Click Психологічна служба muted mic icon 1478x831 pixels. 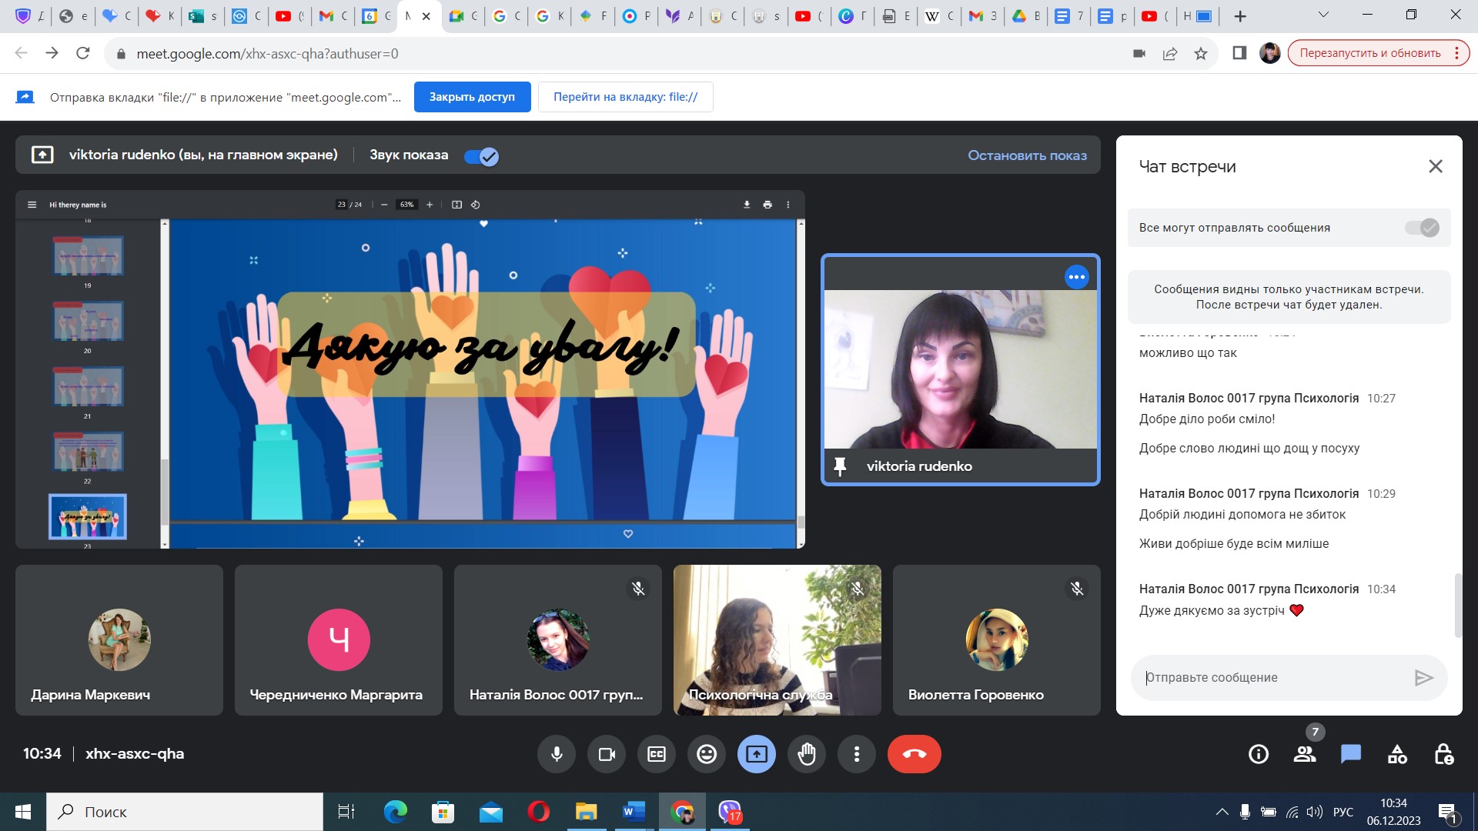[x=858, y=589]
